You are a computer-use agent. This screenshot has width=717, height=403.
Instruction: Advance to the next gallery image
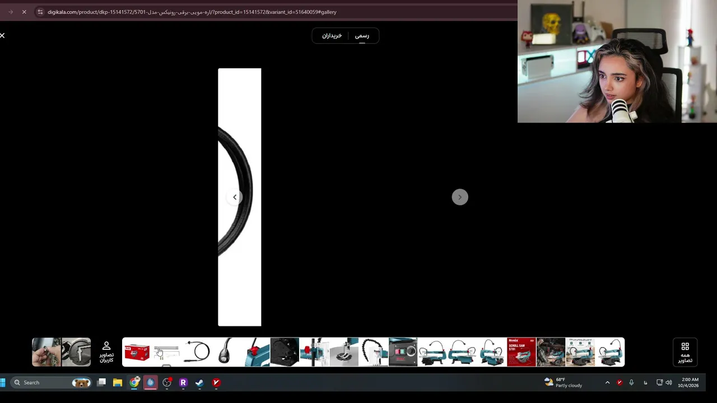pyautogui.click(x=460, y=197)
